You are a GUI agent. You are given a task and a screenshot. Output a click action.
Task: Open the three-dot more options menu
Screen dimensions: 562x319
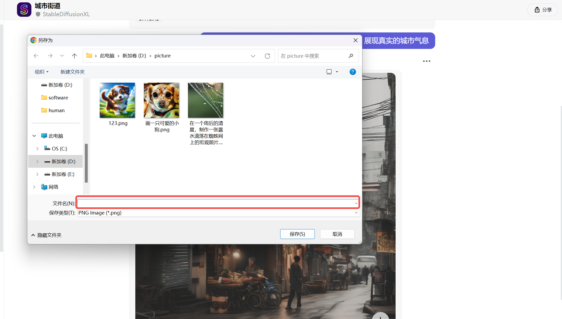(x=426, y=61)
